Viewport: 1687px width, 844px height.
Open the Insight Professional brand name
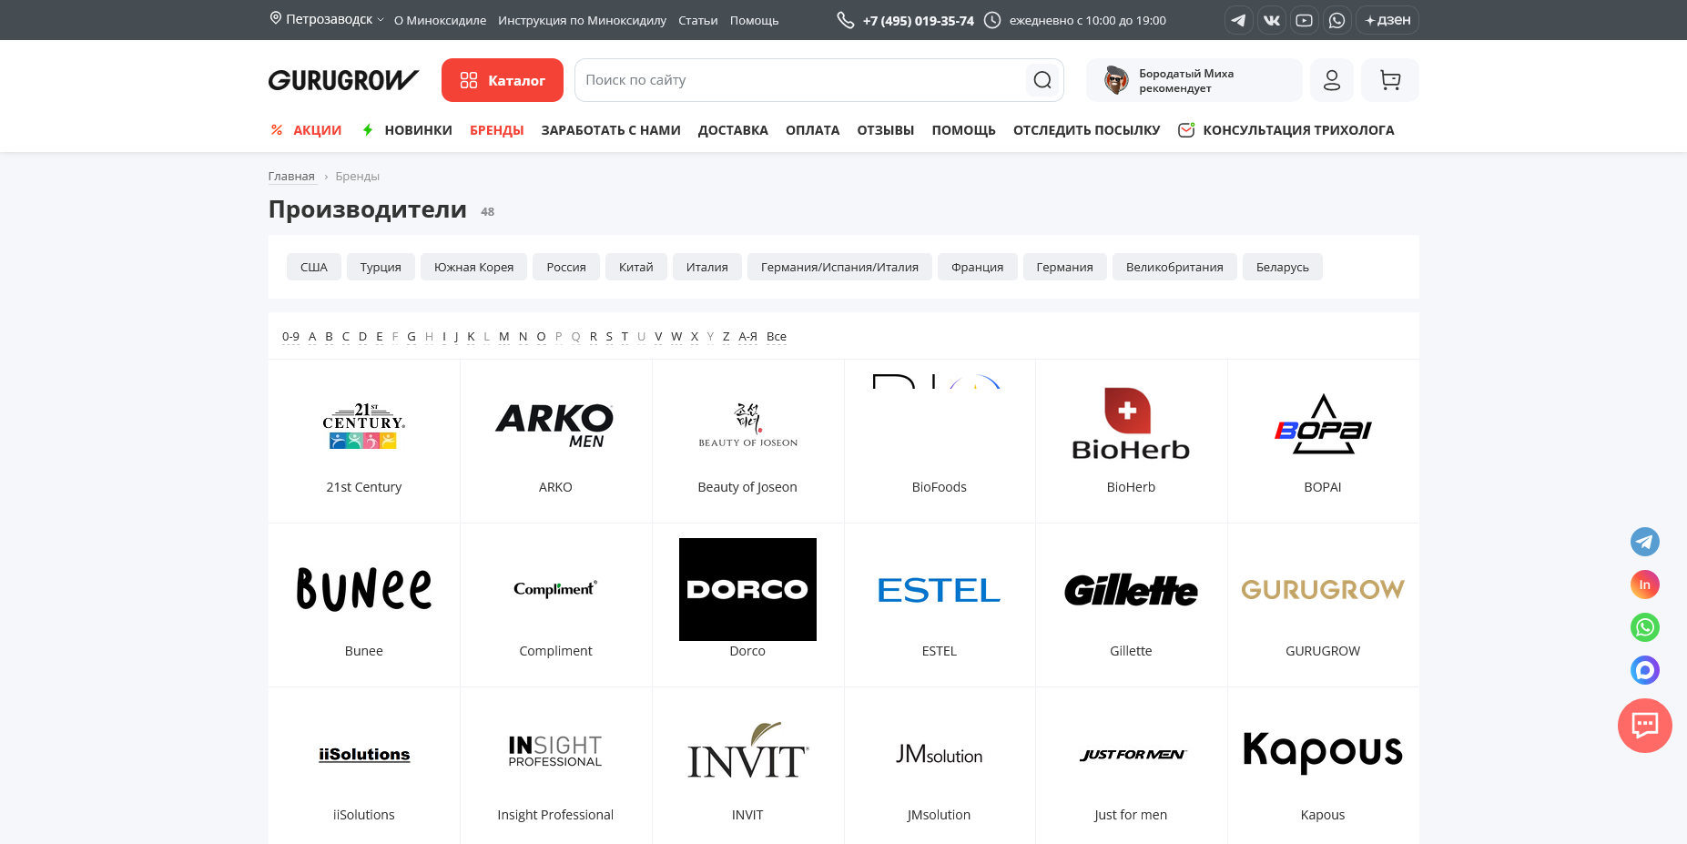tap(555, 815)
